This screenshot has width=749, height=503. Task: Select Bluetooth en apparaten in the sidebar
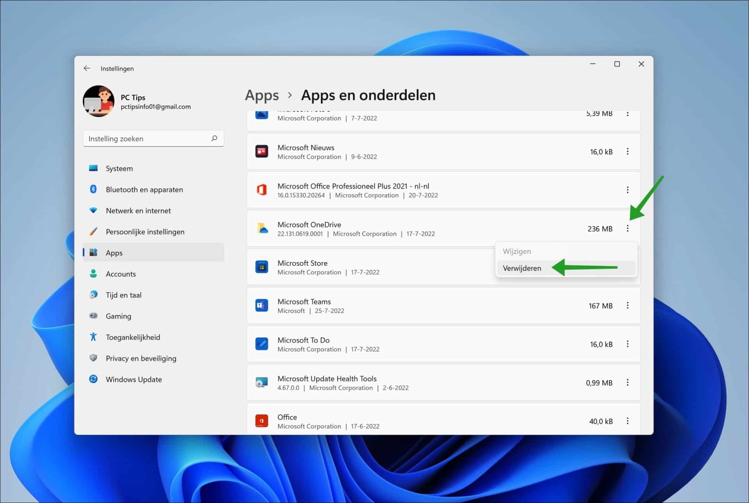pyautogui.click(x=144, y=190)
